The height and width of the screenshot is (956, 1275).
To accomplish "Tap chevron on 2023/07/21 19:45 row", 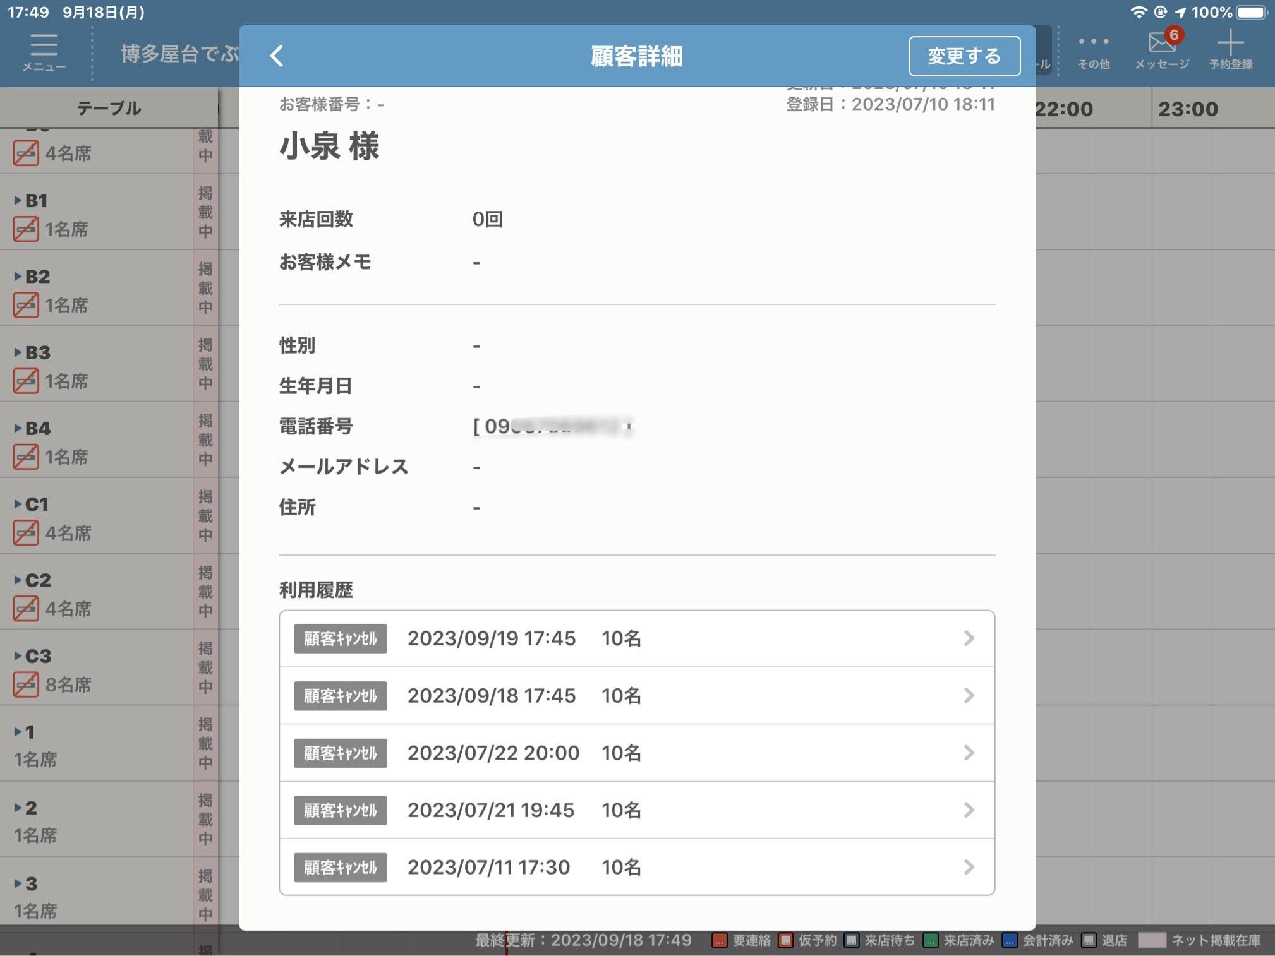I will (969, 810).
